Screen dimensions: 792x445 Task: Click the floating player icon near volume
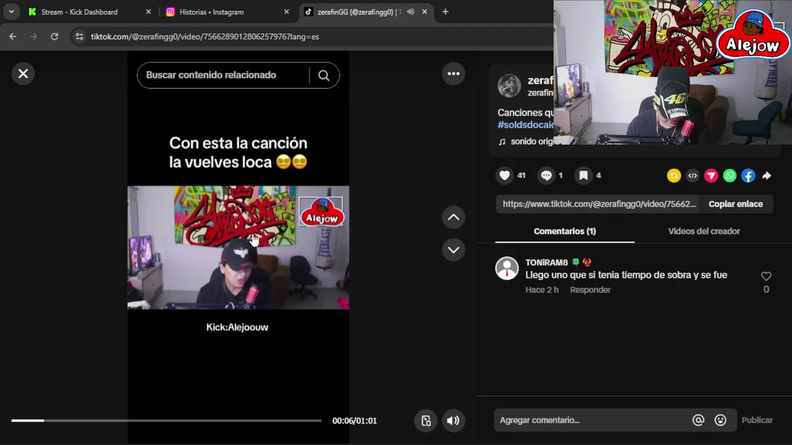426,420
